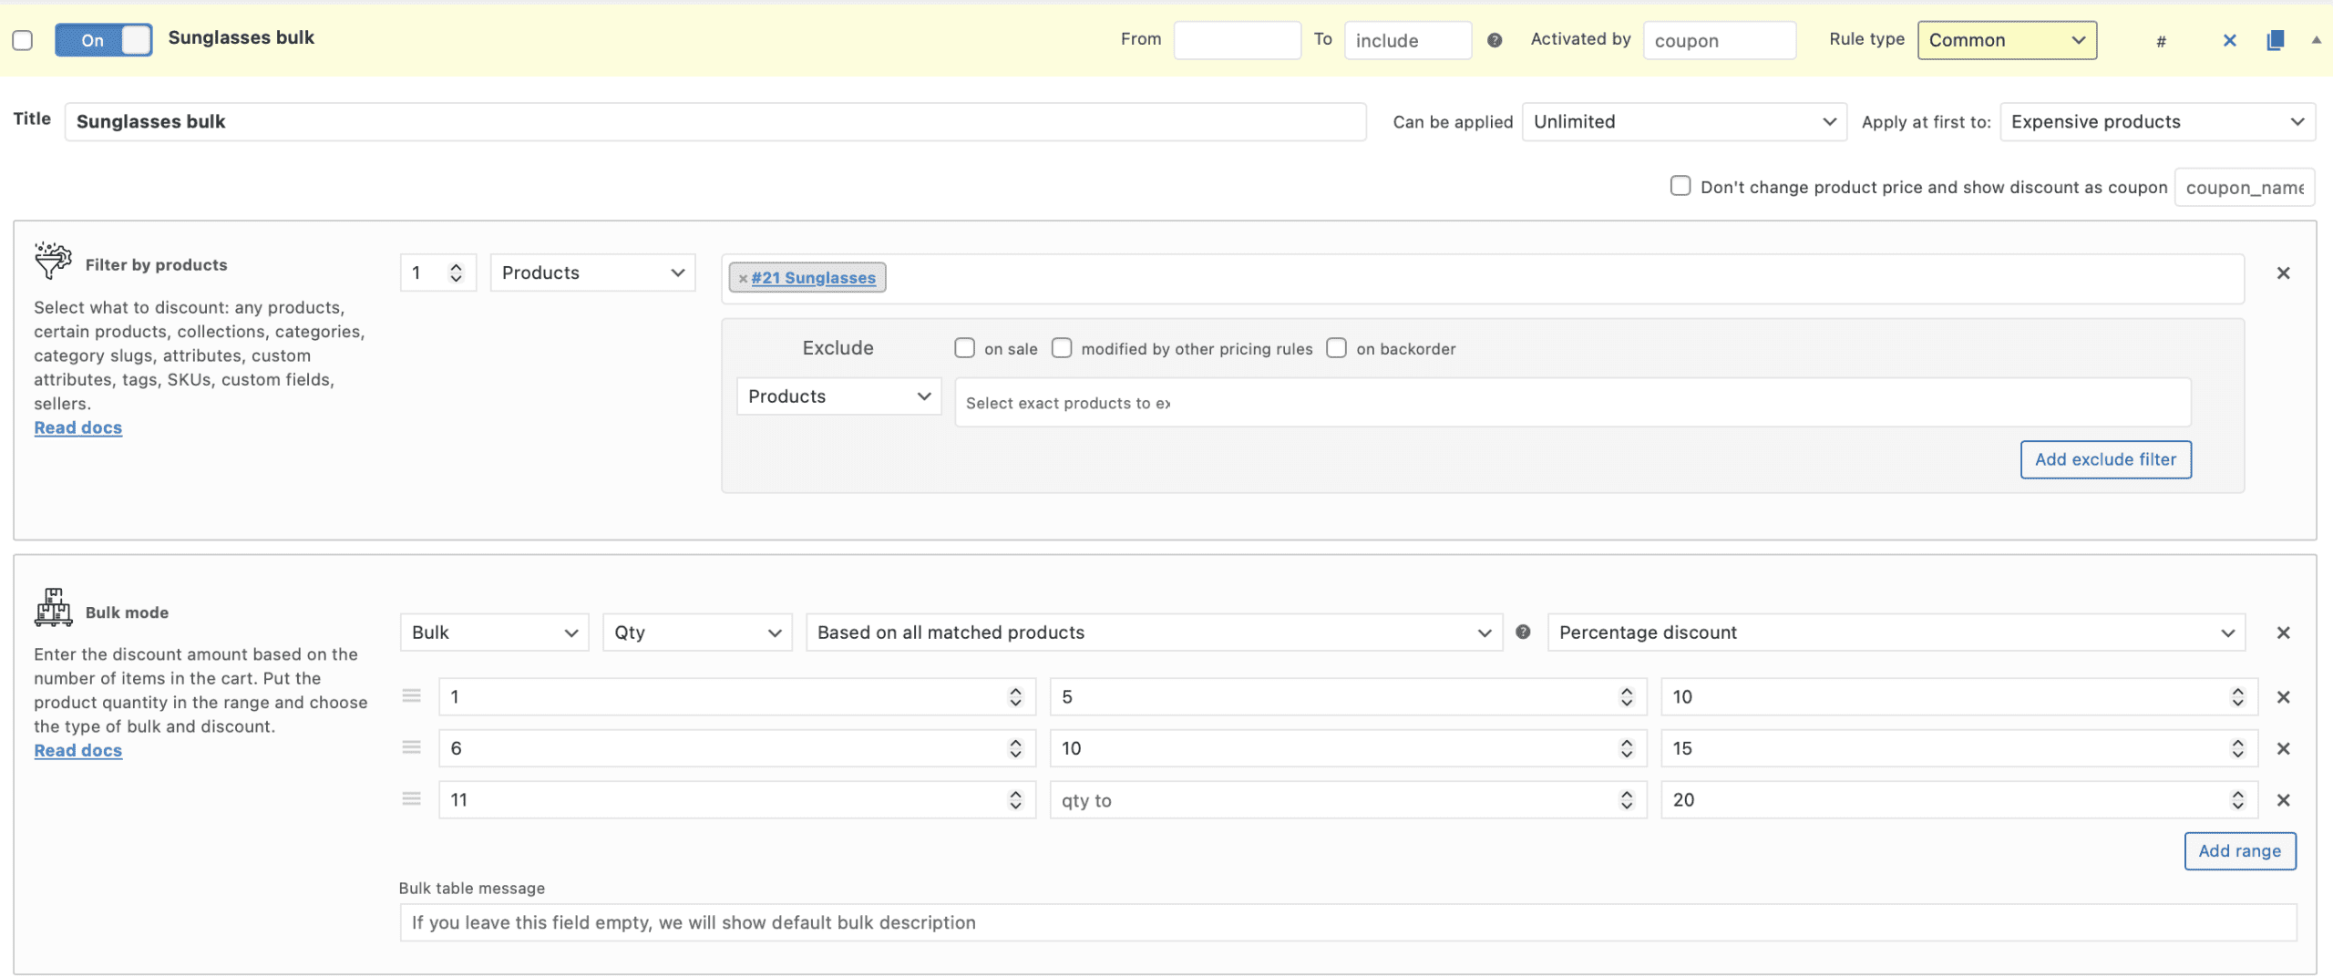Remove the Bulk mode section

(2283, 632)
